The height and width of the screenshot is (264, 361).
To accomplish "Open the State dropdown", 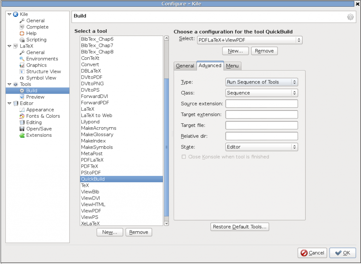I will tap(262, 147).
